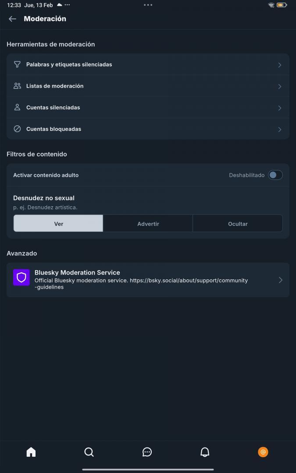
Task: Open Cuentas silenciadas menu item
Action: [x=53, y=107]
